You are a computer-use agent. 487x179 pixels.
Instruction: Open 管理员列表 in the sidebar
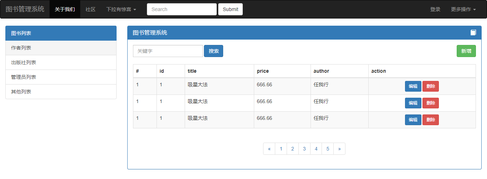tap(61, 77)
